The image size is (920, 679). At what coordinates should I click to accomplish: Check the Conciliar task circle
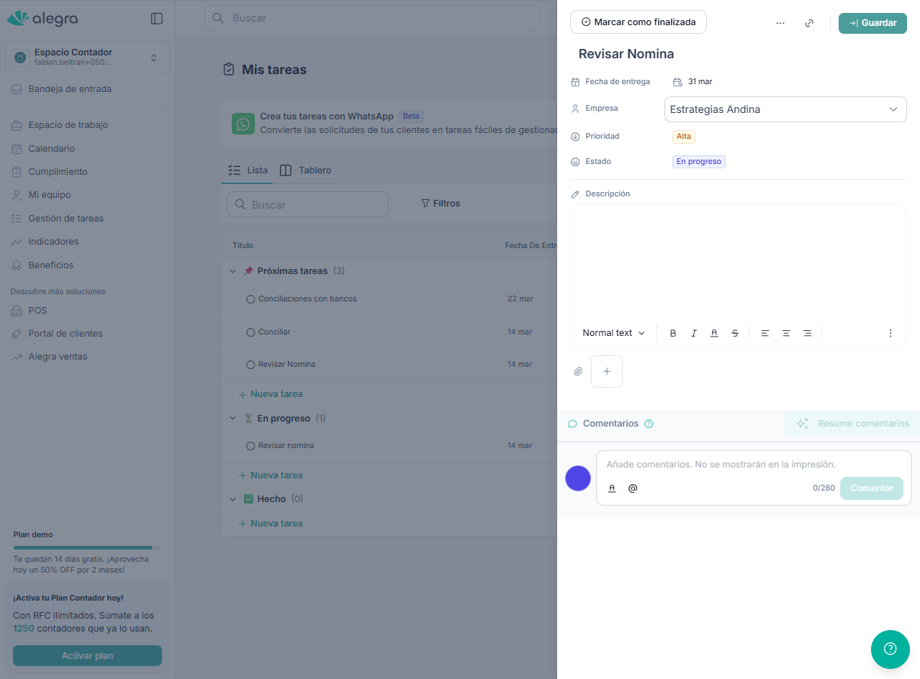click(251, 332)
